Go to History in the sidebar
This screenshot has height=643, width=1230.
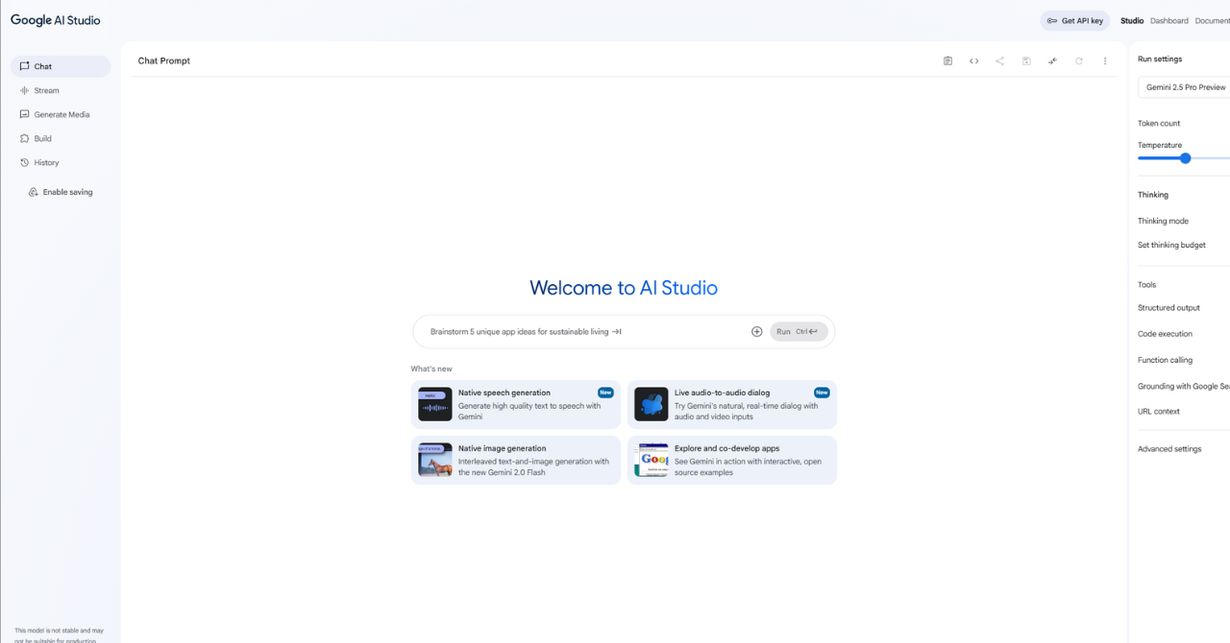click(46, 163)
